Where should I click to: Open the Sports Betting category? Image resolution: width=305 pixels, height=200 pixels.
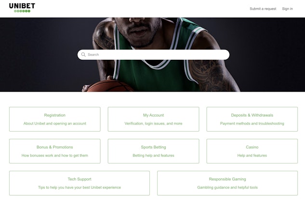(x=153, y=151)
